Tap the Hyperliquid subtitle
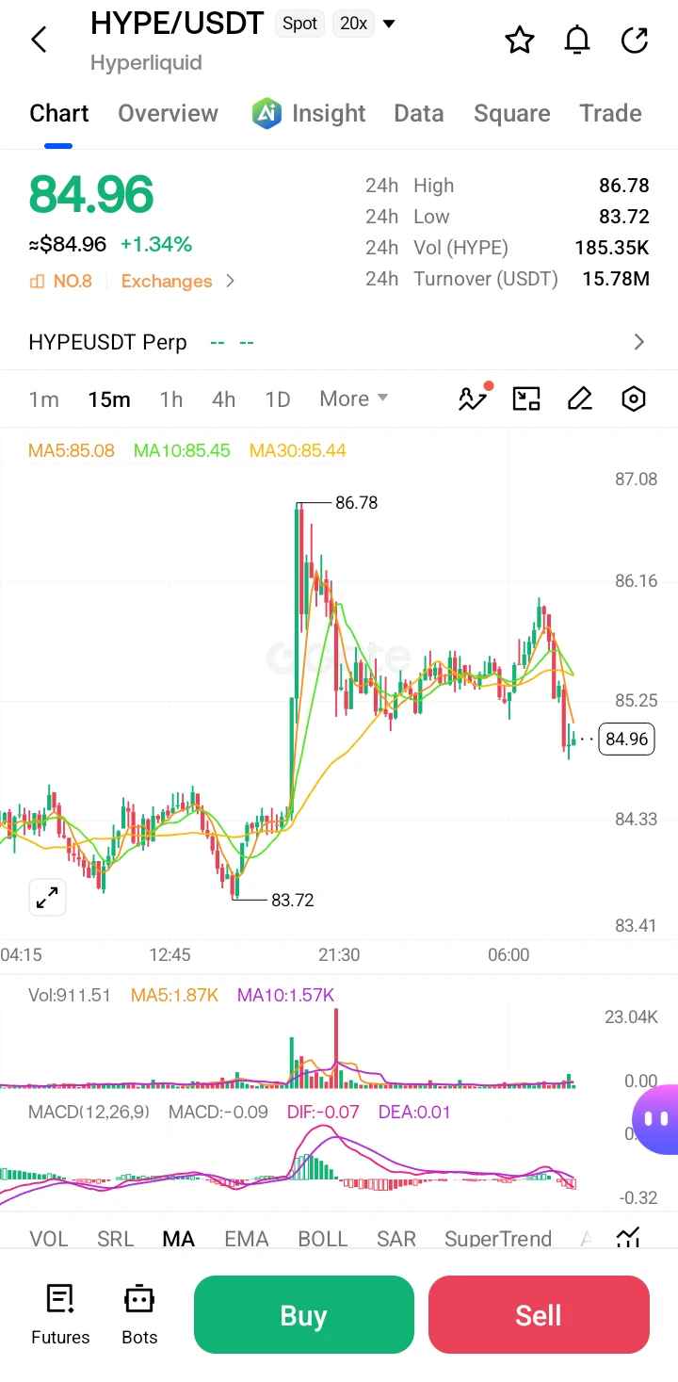This screenshot has height=1382, width=678. 146,63
